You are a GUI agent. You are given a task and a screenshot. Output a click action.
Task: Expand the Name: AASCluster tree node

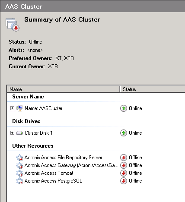13,108
